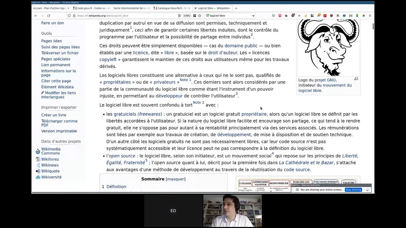Click the Wikiquote project icon
406x228 pixels.
[38, 171]
